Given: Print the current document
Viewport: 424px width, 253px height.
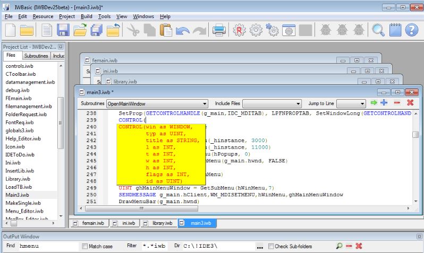Looking at the screenshot, I should [219, 30].
